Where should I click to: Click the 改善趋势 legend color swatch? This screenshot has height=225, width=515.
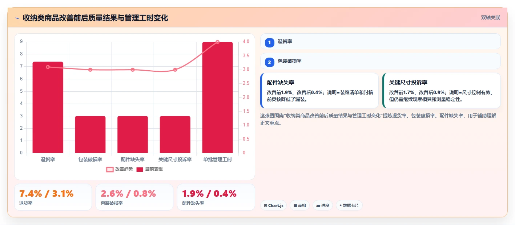[x=110, y=169]
